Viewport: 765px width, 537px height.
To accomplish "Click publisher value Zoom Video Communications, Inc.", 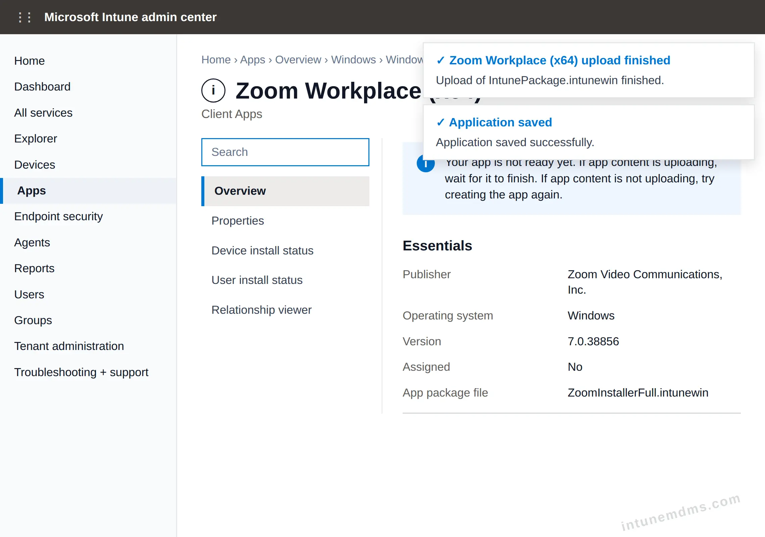I will click(645, 282).
